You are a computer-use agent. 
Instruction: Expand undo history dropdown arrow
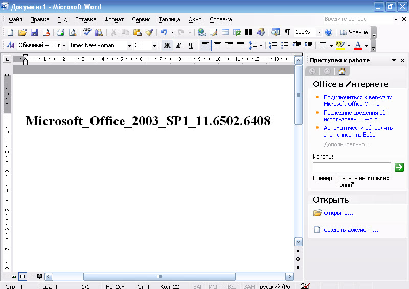coord(172,33)
